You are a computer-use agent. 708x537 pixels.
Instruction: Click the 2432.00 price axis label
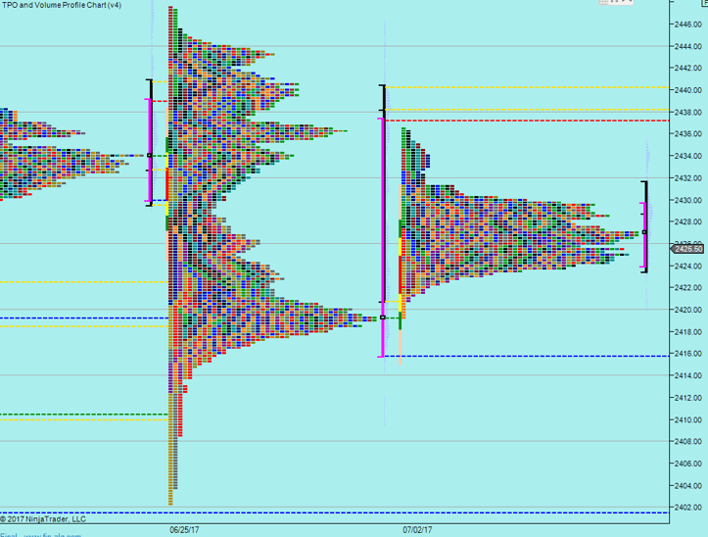point(684,178)
